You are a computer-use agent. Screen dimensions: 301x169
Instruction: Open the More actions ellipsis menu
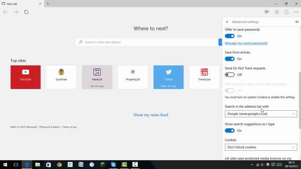[x=296, y=12]
